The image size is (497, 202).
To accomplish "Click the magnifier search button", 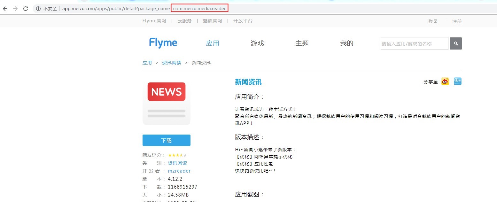I will pos(455,43).
